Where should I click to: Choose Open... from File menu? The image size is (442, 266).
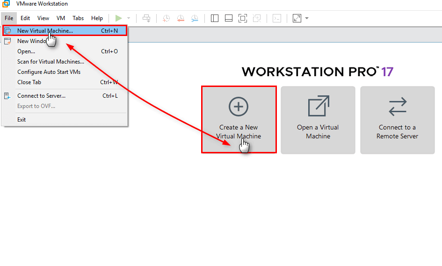(65, 51)
